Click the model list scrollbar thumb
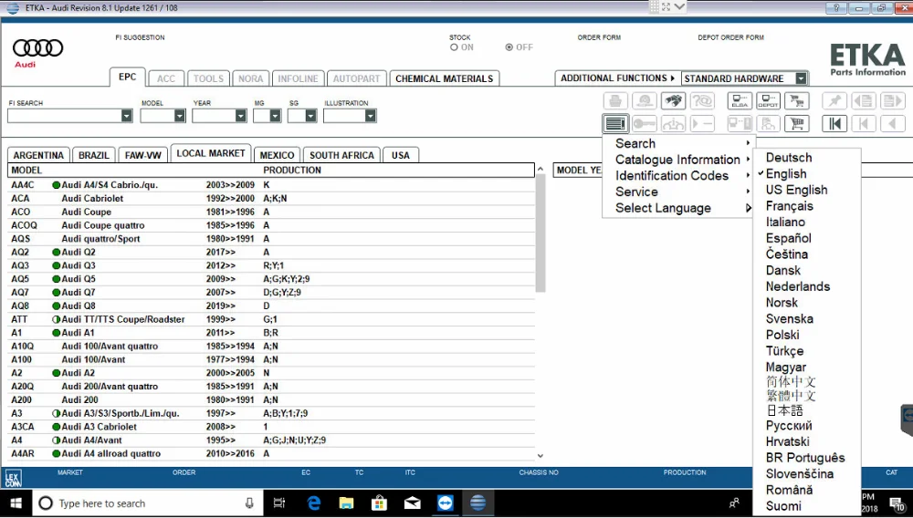 [540, 233]
